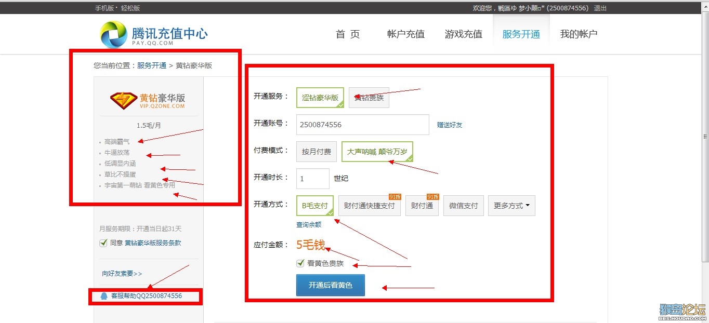
Task: Click the 向好友索要>> link
Action: (x=122, y=274)
